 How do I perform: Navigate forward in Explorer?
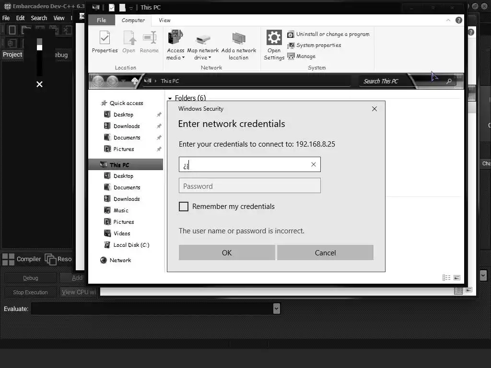point(112,81)
